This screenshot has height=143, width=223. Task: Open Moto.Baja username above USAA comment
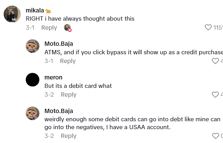[x=59, y=111]
